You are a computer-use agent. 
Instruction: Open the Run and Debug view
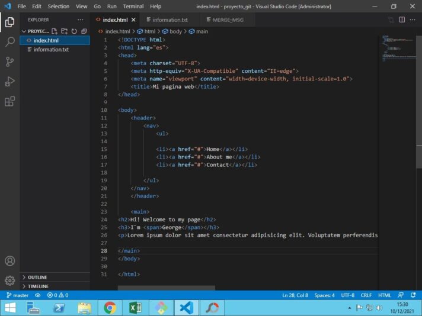click(9, 82)
